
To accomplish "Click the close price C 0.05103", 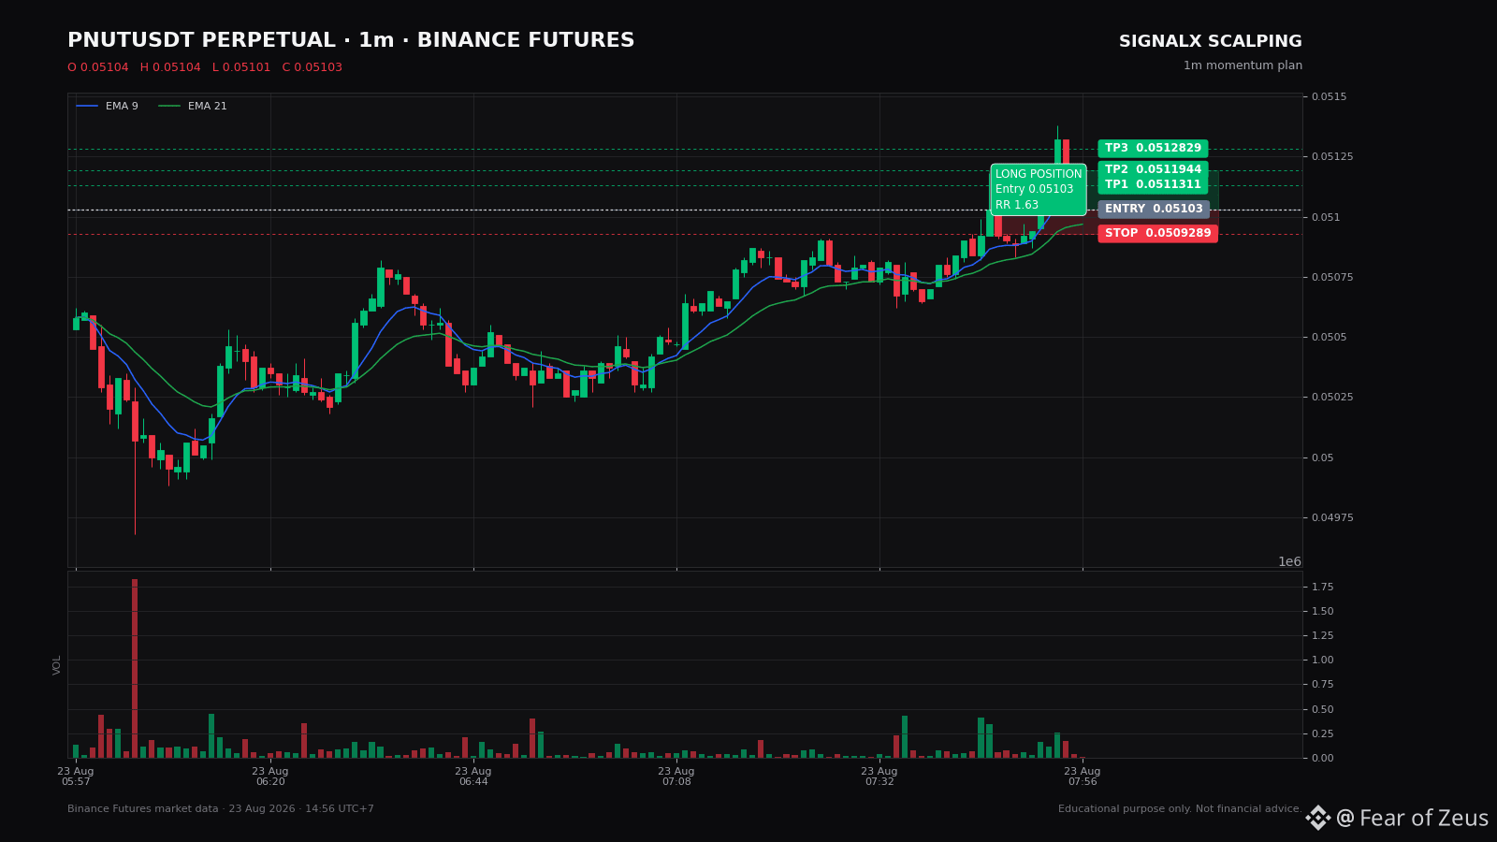I will click(312, 67).
